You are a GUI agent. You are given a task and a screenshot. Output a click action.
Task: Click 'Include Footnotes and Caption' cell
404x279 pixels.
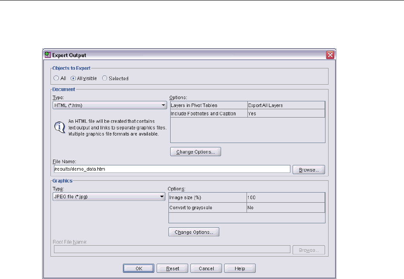pos(209,113)
